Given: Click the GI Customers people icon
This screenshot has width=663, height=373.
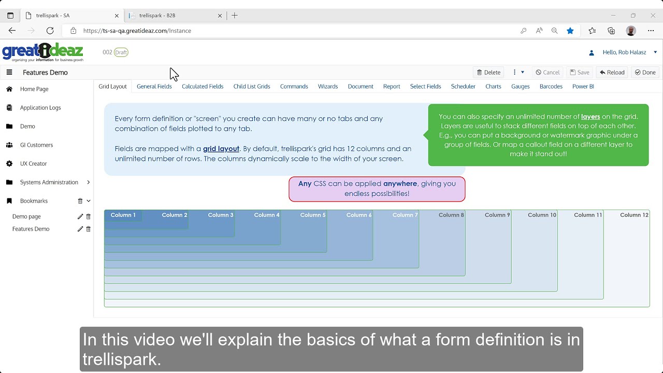Looking at the screenshot, I should coord(9,145).
